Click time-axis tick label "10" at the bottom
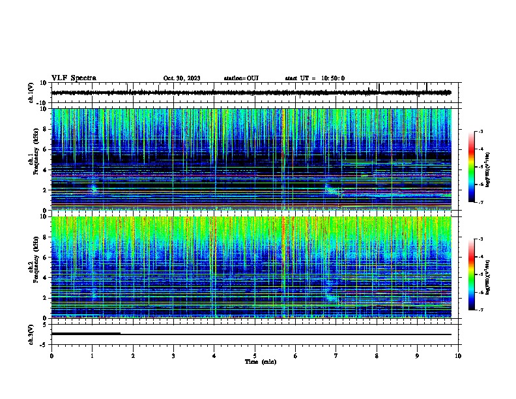 (x=458, y=356)
